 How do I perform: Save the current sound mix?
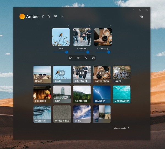93,58
